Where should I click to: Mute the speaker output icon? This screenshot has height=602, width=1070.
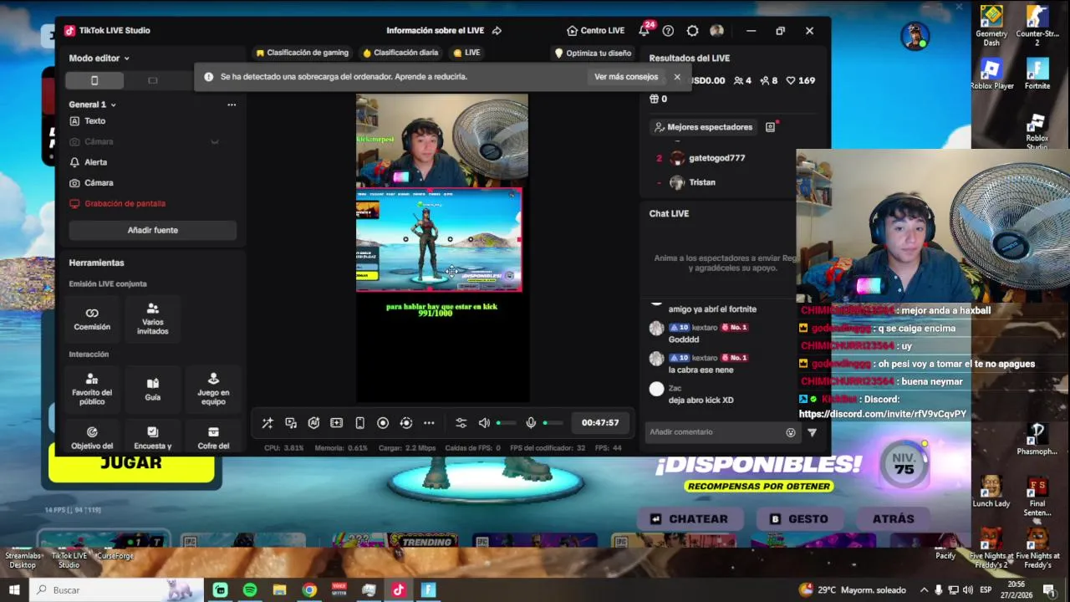484,423
